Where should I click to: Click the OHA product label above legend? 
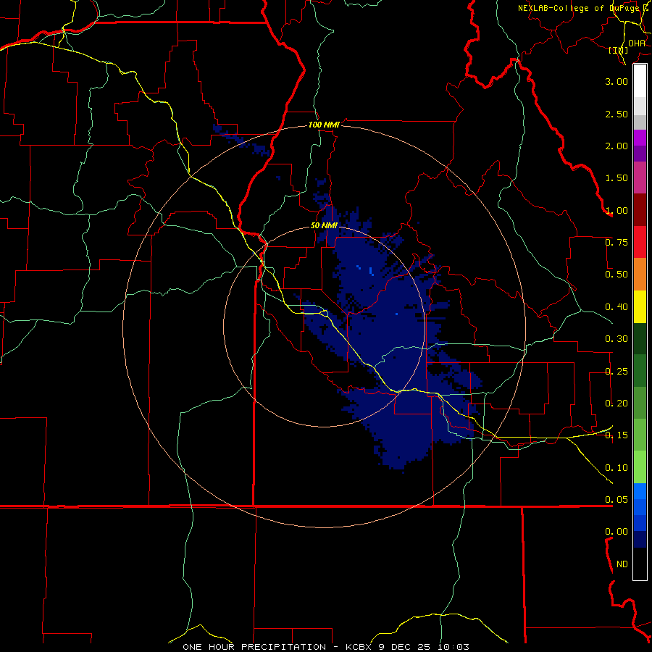637,43
